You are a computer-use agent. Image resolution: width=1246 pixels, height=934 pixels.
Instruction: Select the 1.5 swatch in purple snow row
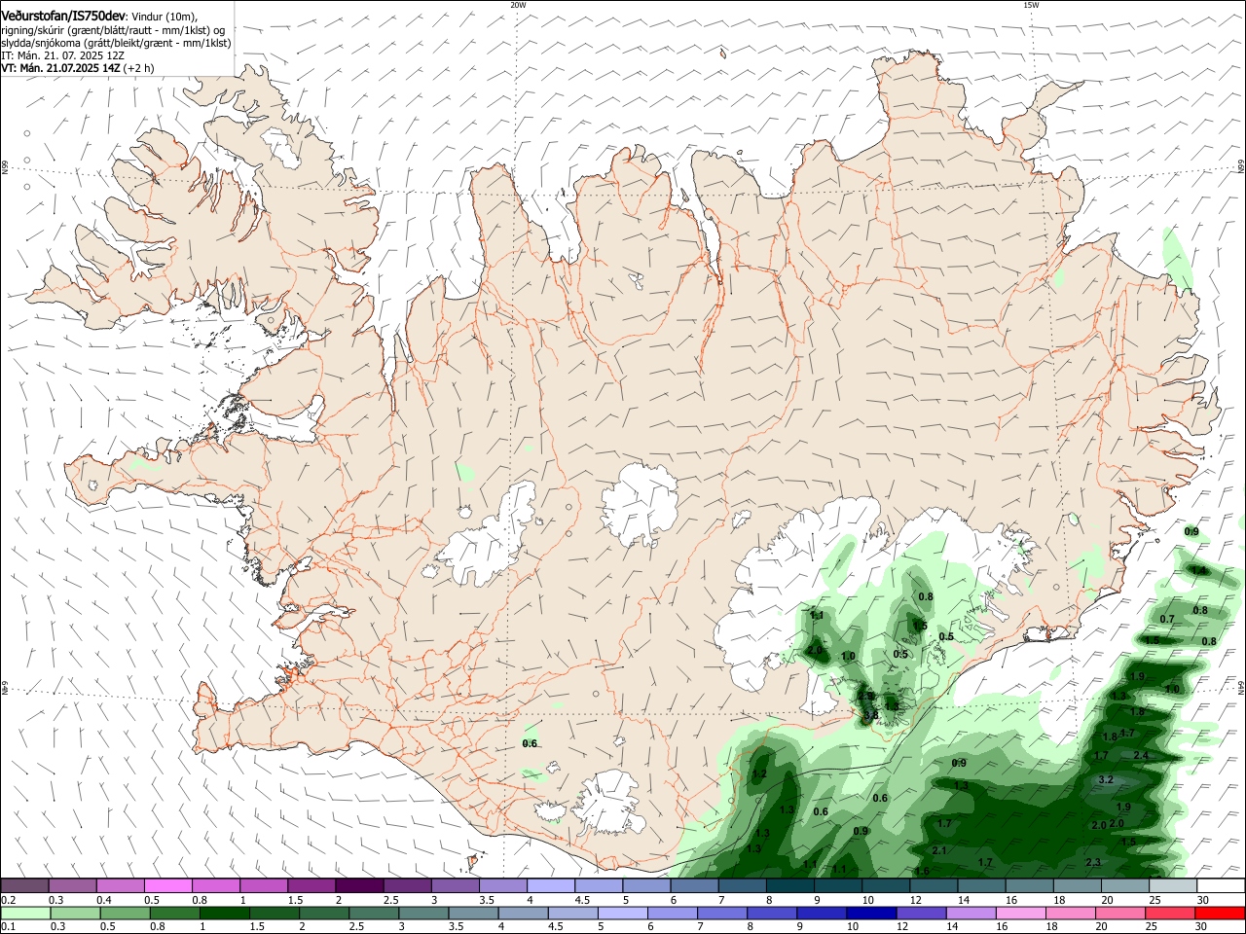311,885
